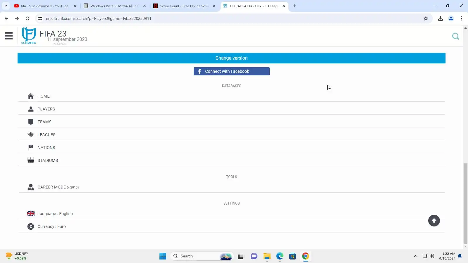Close the fifa 15 YouTube tab
Image resolution: width=468 pixels, height=263 pixels.
click(x=75, y=6)
